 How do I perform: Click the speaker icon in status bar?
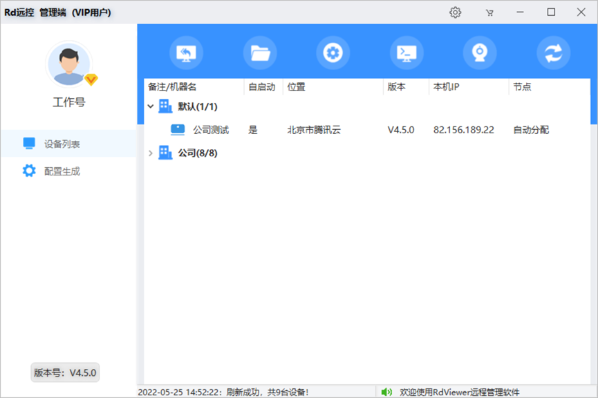pyautogui.click(x=386, y=392)
